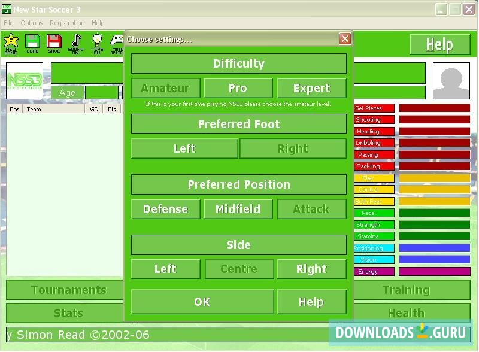Click the NSS3 logo image
Screen dimensions: 479x352
(x=25, y=81)
